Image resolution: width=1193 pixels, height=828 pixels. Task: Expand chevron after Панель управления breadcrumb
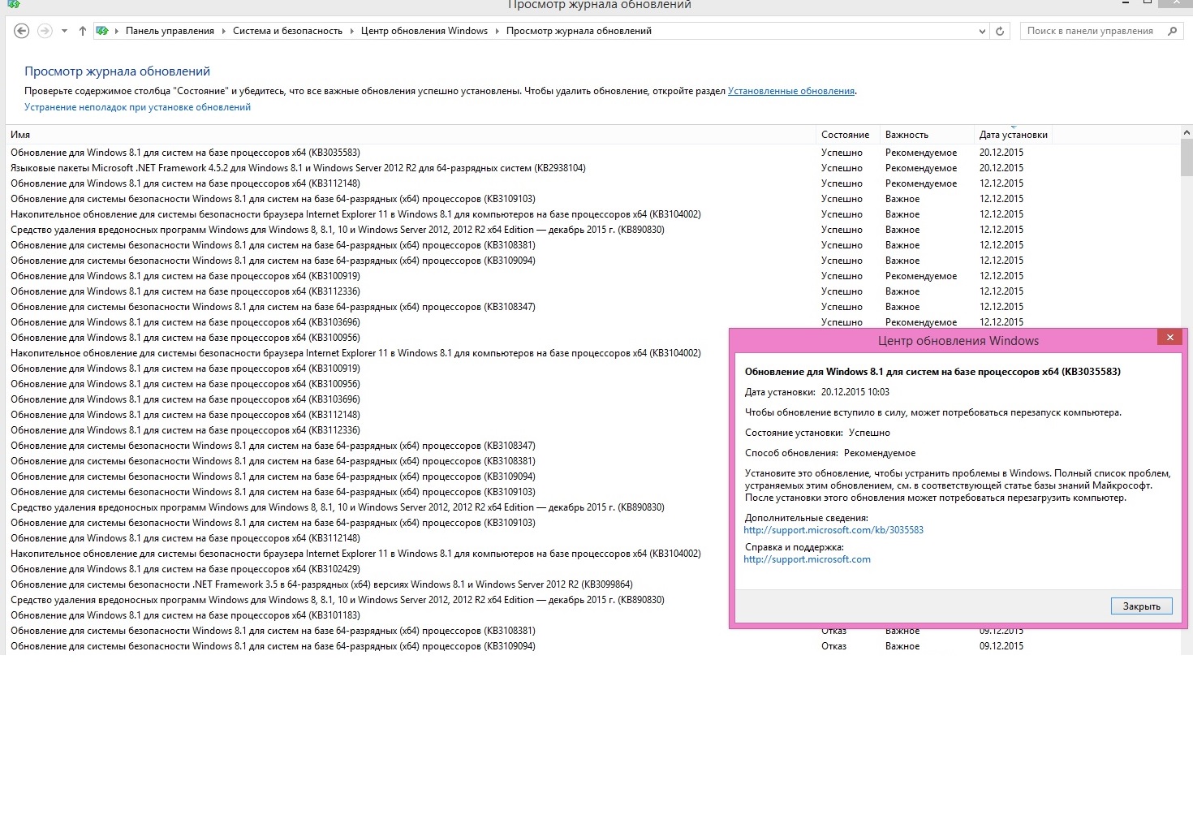point(224,31)
